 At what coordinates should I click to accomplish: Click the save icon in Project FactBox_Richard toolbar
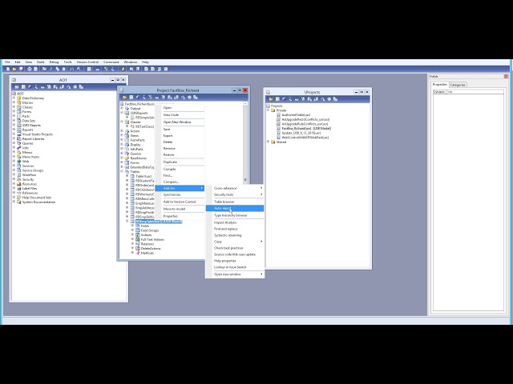pyautogui.click(x=131, y=98)
